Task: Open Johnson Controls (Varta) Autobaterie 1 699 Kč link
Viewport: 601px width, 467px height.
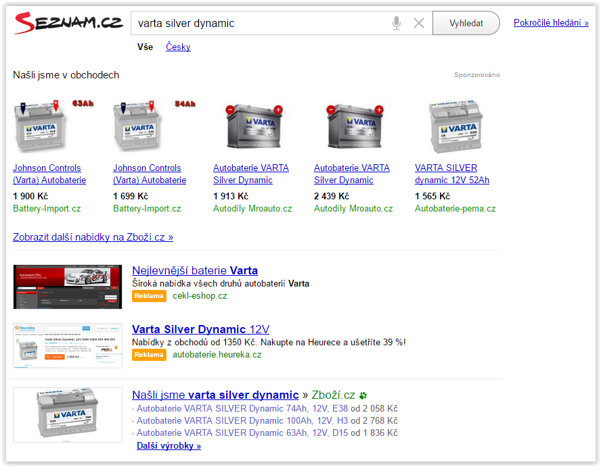Action: click(x=150, y=174)
